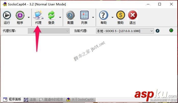Close the SocksCap64 window
This screenshot has height=103, width=178.
click(171, 4)
